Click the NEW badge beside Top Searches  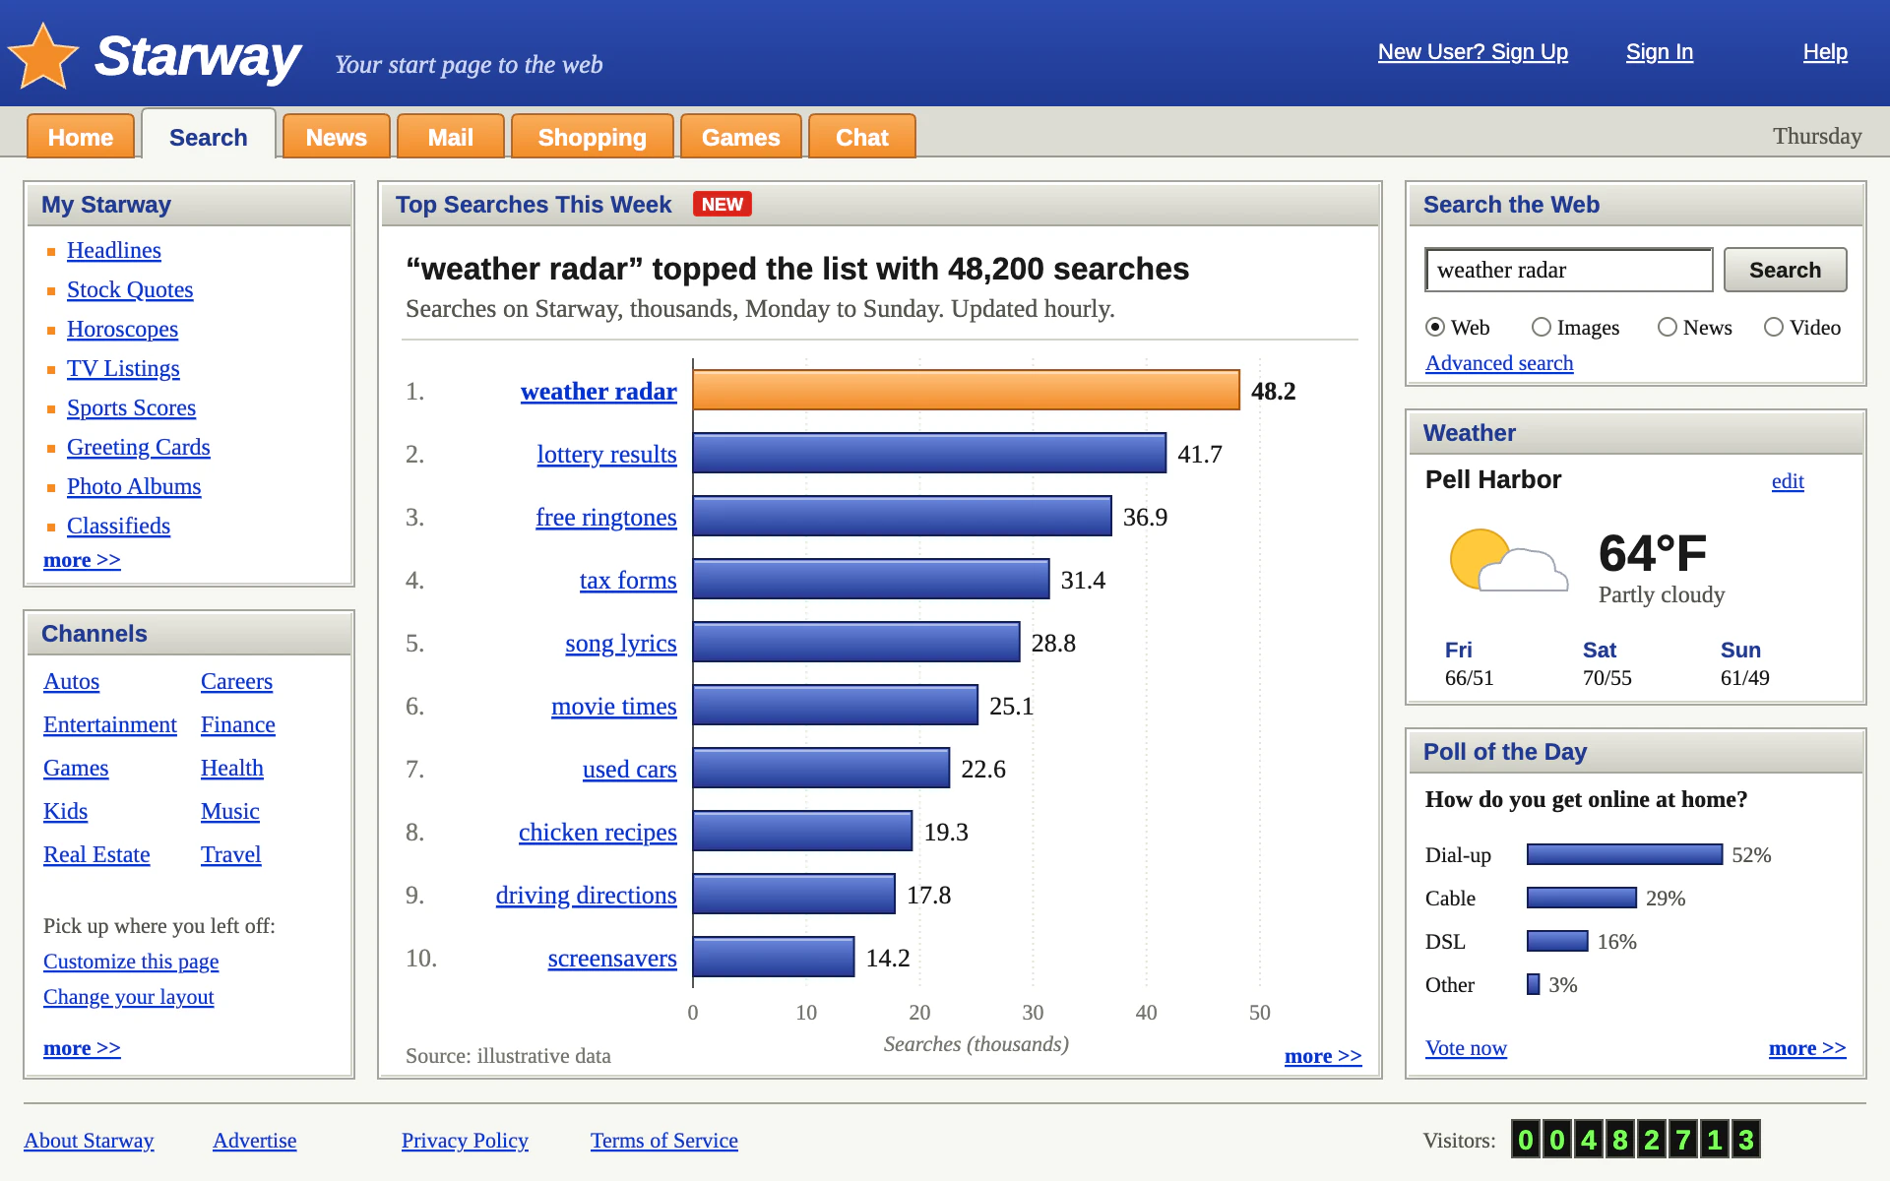(x=722, y=204)
